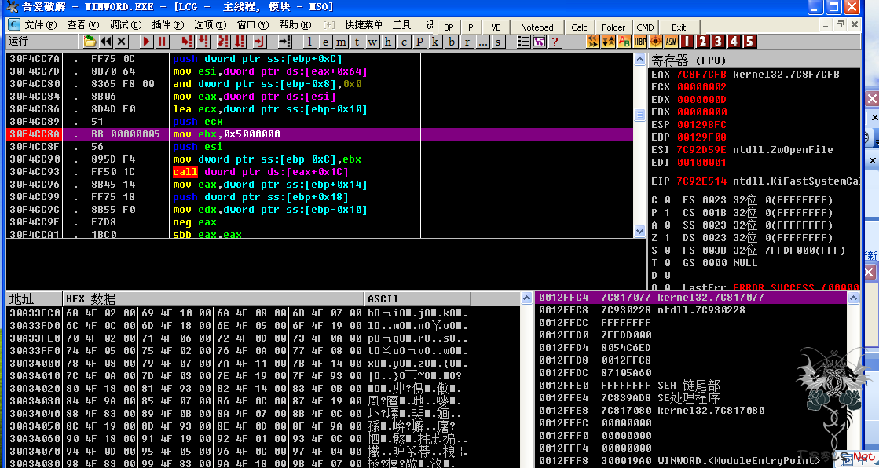The image size is (879, 468).
Task: Close the debugged program via X icon
Action: point(121,42)
